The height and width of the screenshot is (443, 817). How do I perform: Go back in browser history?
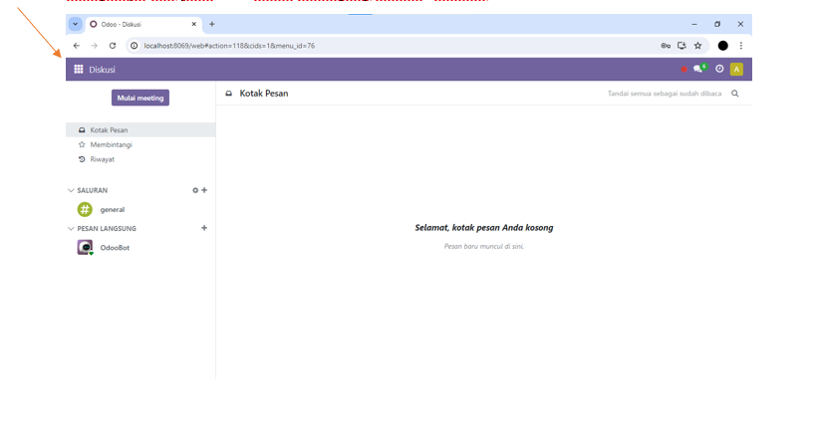(x=77, y=46)
